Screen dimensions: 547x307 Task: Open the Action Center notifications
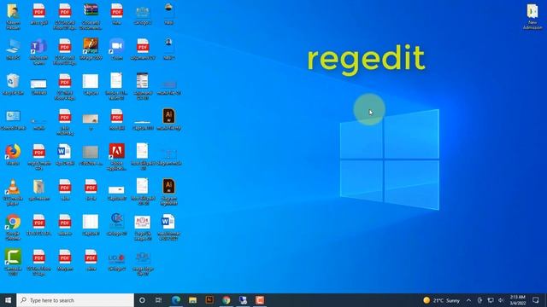(x=536, y=300)
